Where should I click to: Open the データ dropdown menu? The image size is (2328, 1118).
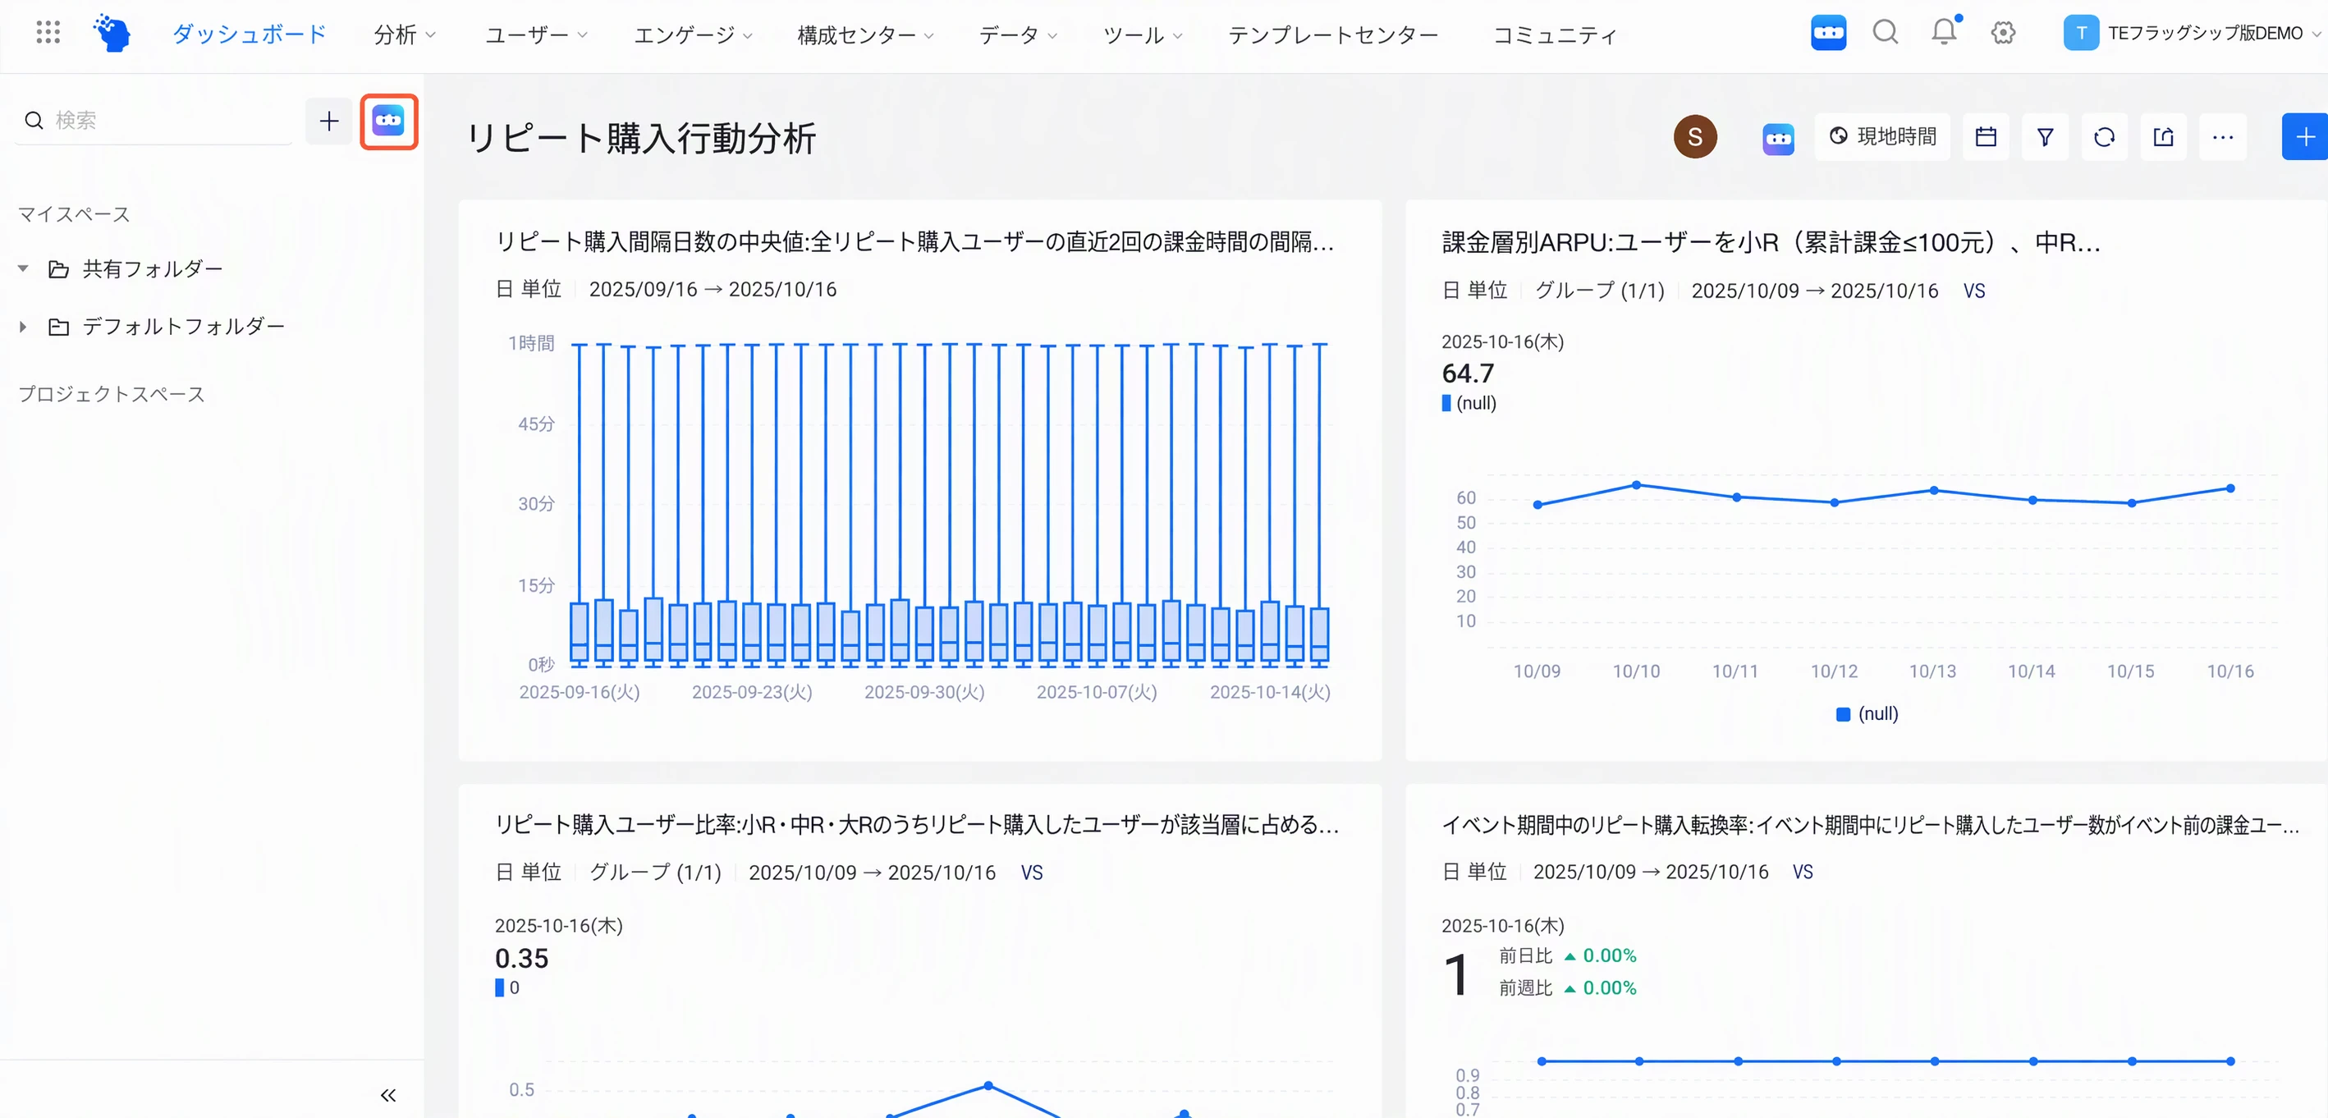coord(1018,34)
